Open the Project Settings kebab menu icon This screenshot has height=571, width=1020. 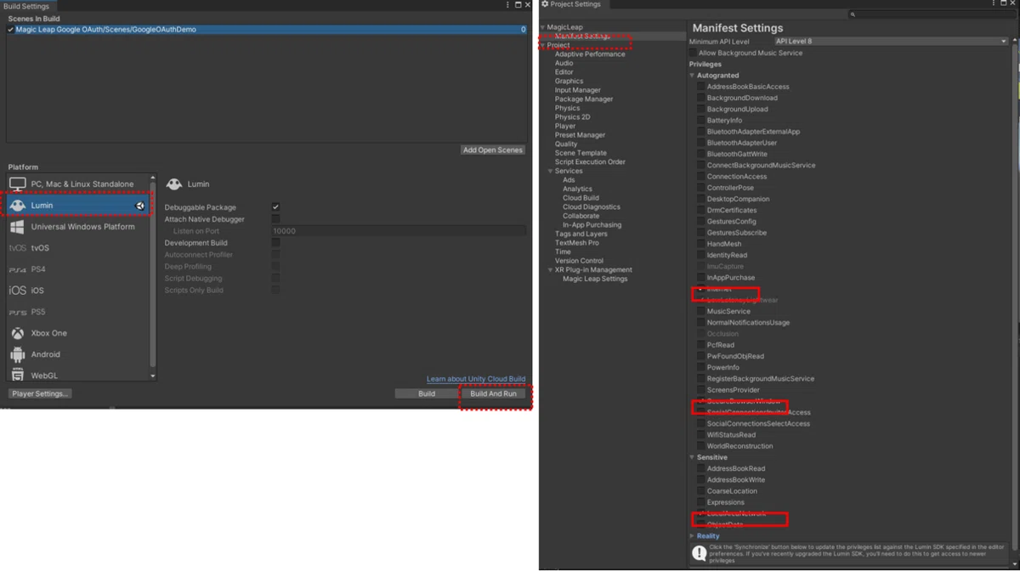click(x=994, y=4)
